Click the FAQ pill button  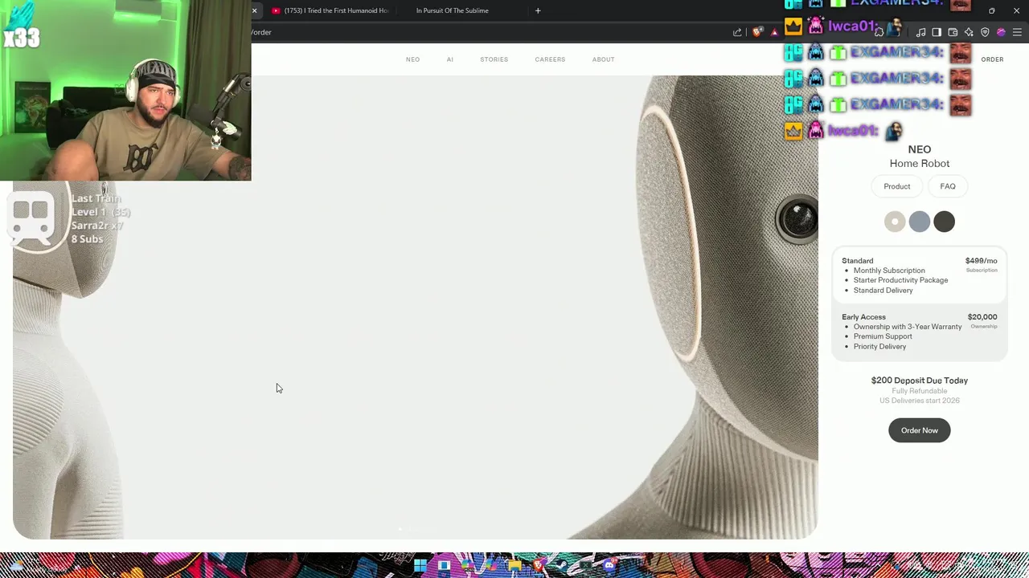[x=948, y=186]
